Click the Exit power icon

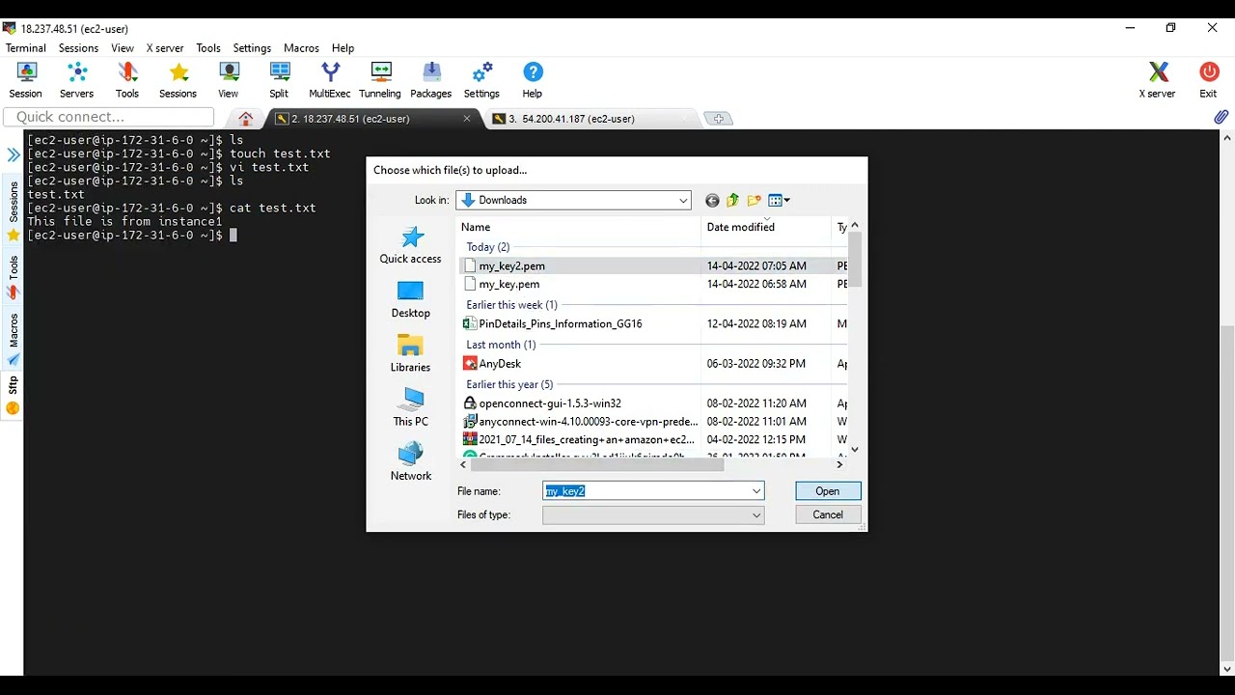1209,80
